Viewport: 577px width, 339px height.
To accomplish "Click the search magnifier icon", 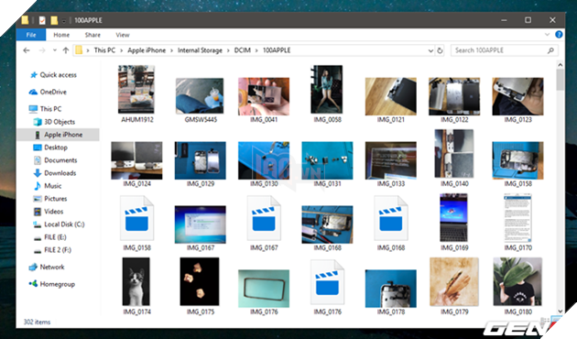I will (550, 50).
